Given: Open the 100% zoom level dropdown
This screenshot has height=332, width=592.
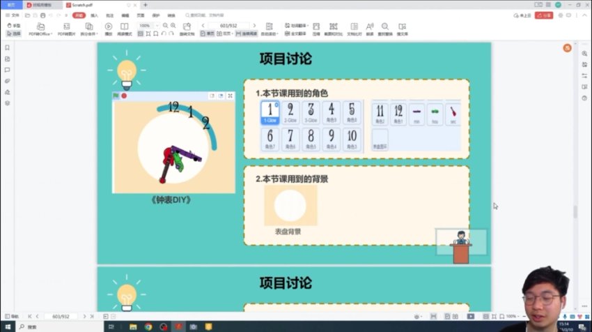Looking at the screenshot, I should [x=147, y=25].
